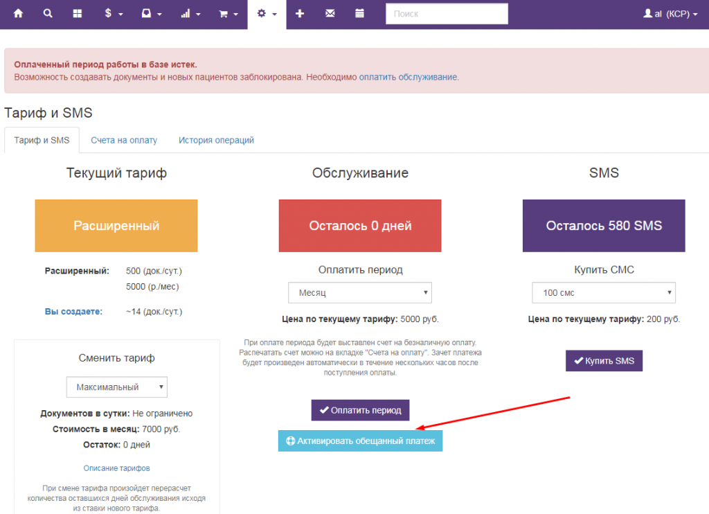Follow the оплатить обслуживание link
709x514 pixels.
[x=408, y=77]
